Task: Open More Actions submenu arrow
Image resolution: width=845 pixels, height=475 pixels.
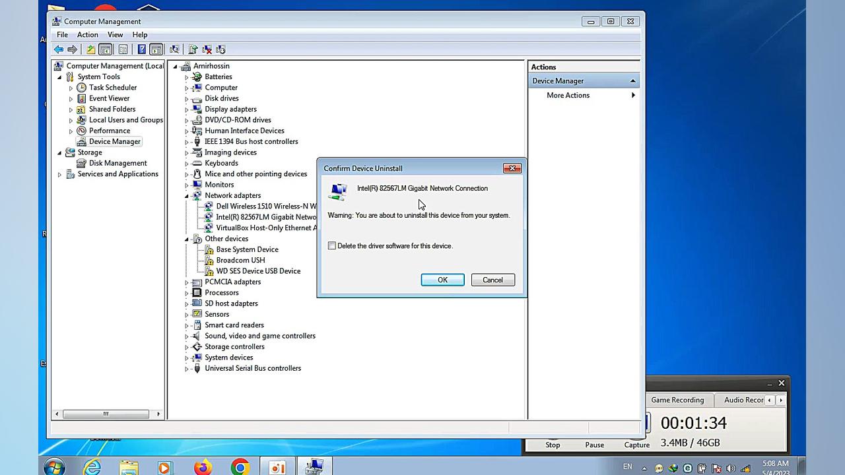Action: [x=633, y=96]
